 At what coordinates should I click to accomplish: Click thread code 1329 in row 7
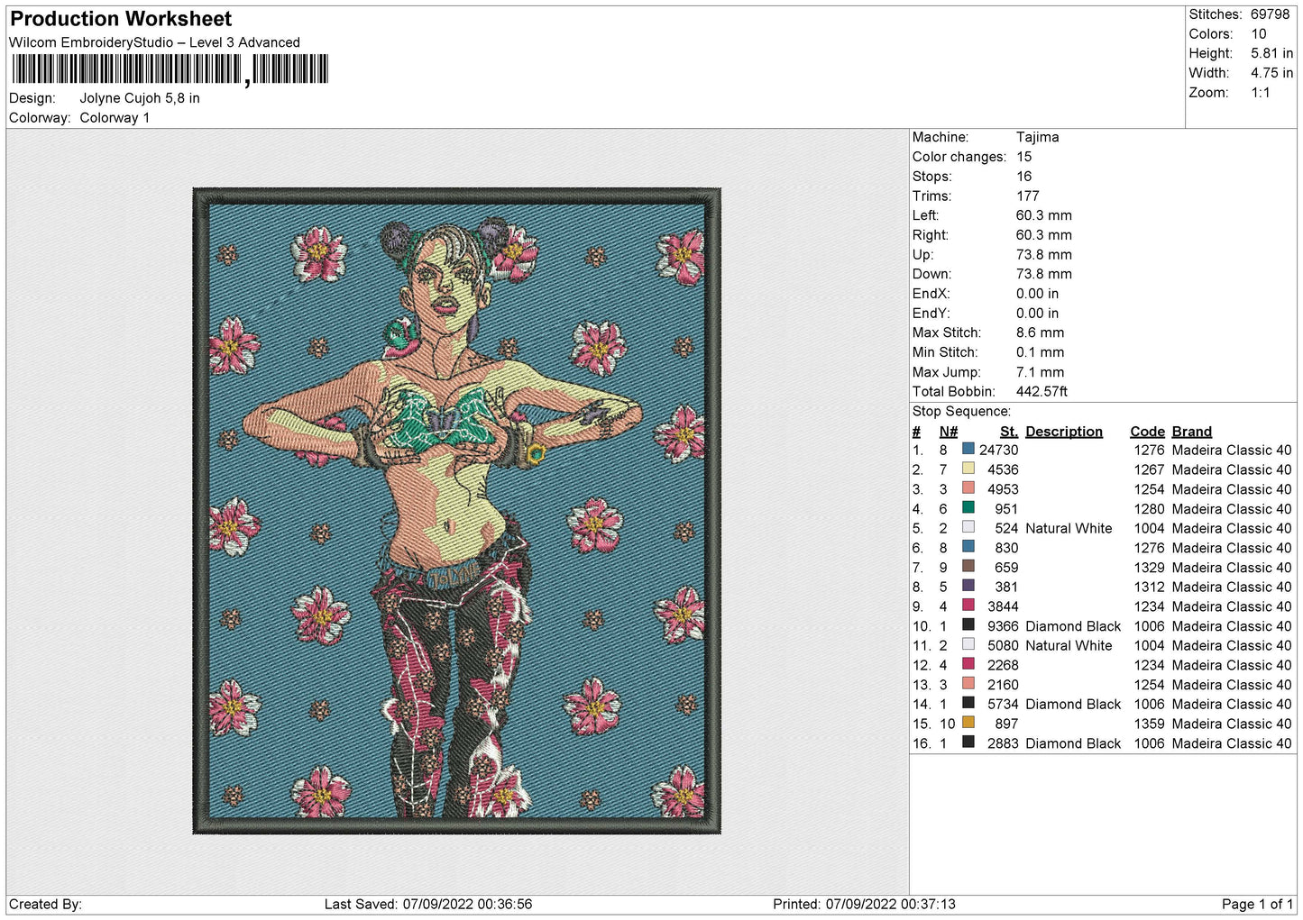(1149, 568)
